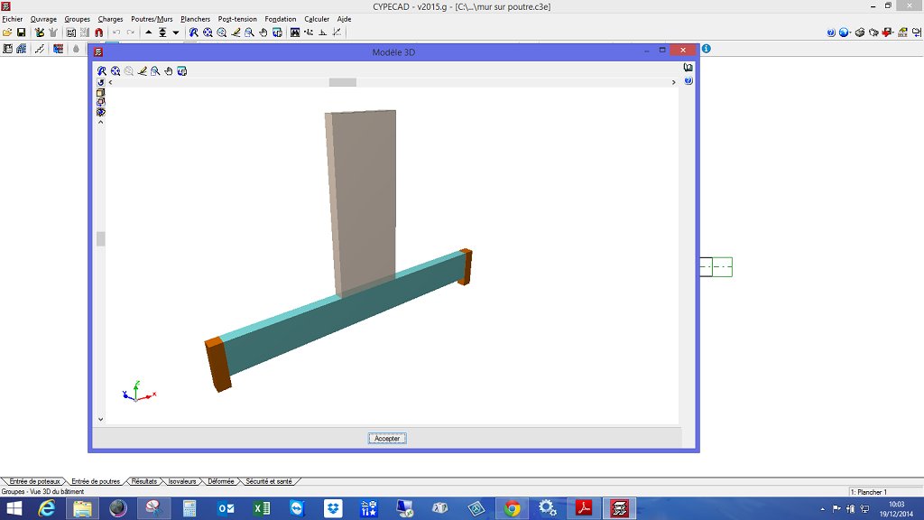Screen dimensions: 924x520
Task: Open the Poutres/Murs menu
Action: pyautogui.click(x=152, y=19)
